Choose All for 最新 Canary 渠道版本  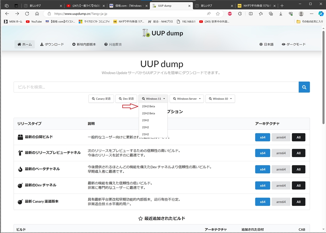299,202
